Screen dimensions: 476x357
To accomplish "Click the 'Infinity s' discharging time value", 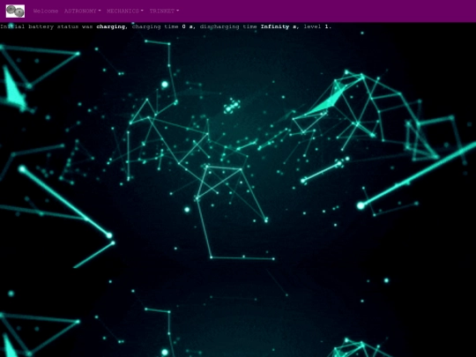I will [x=279, y=26].
